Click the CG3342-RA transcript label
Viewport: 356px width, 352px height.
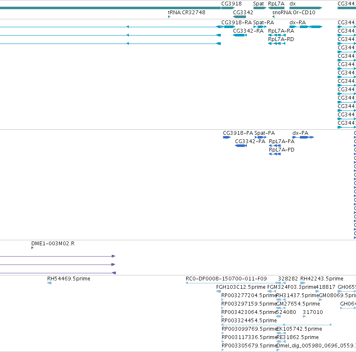tap(248, 31)
